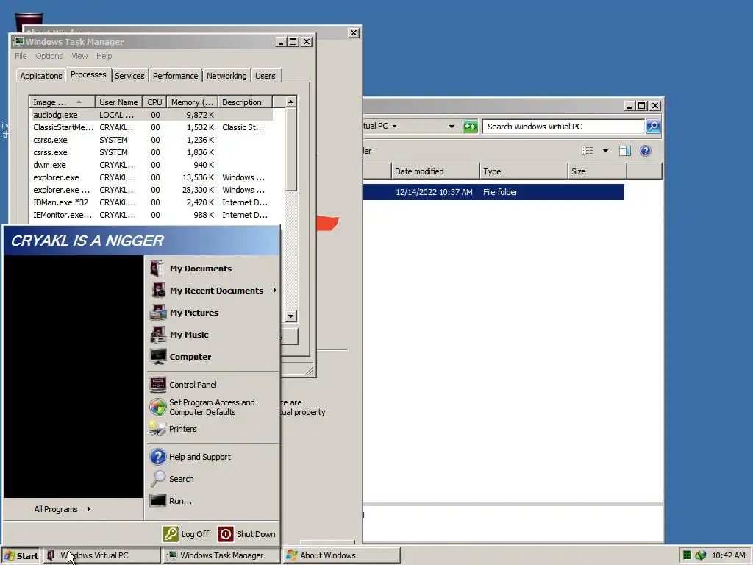Sort Explorer files by the Size column

[597, 171]
